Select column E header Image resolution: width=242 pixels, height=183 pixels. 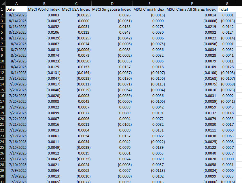point(149,3)
